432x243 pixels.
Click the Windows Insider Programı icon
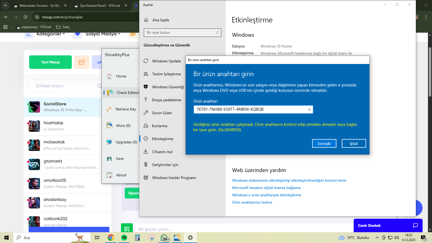146,178
